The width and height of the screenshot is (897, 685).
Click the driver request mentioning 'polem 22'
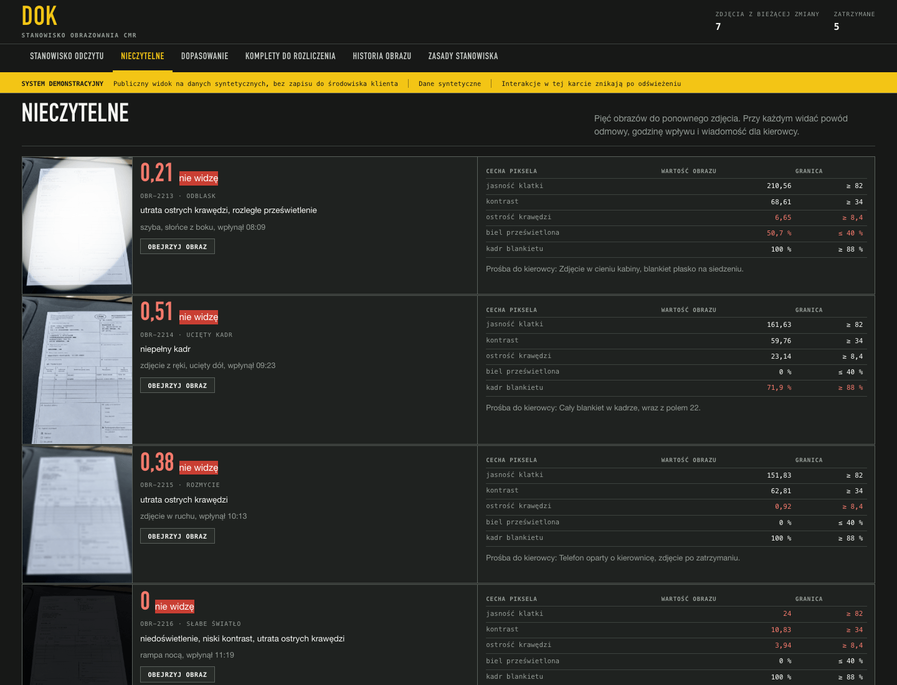click(x=593, y=408)
